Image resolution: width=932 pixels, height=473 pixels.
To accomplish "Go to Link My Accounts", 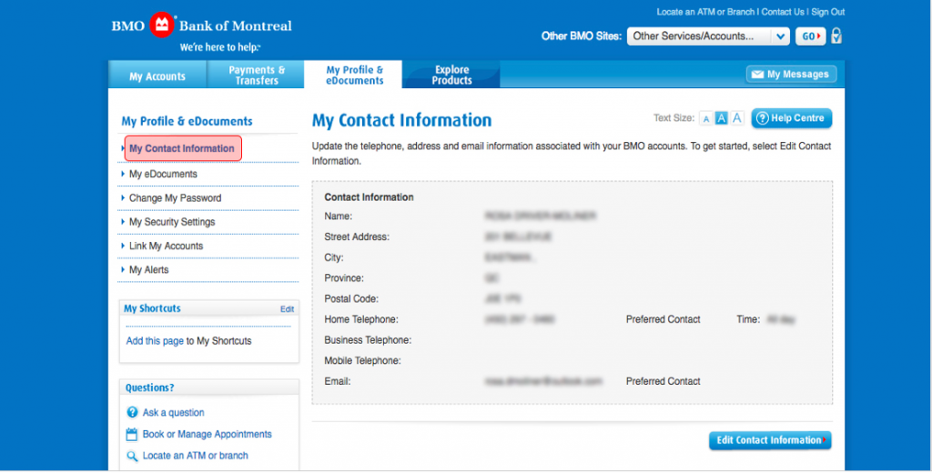I will [166, 246].
